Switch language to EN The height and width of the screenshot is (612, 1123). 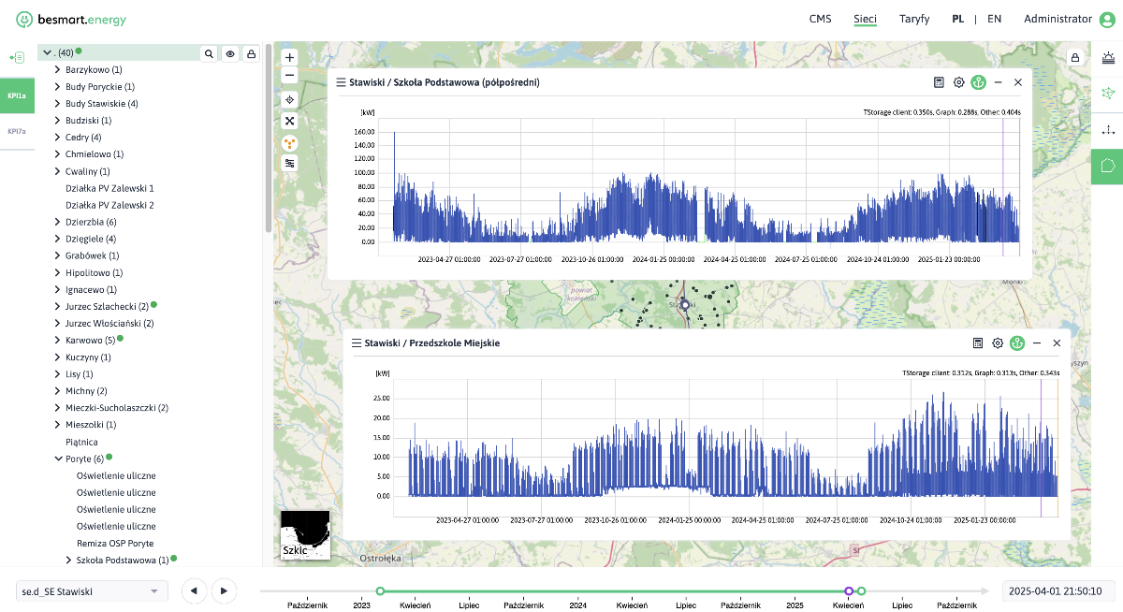pos(994,19)
